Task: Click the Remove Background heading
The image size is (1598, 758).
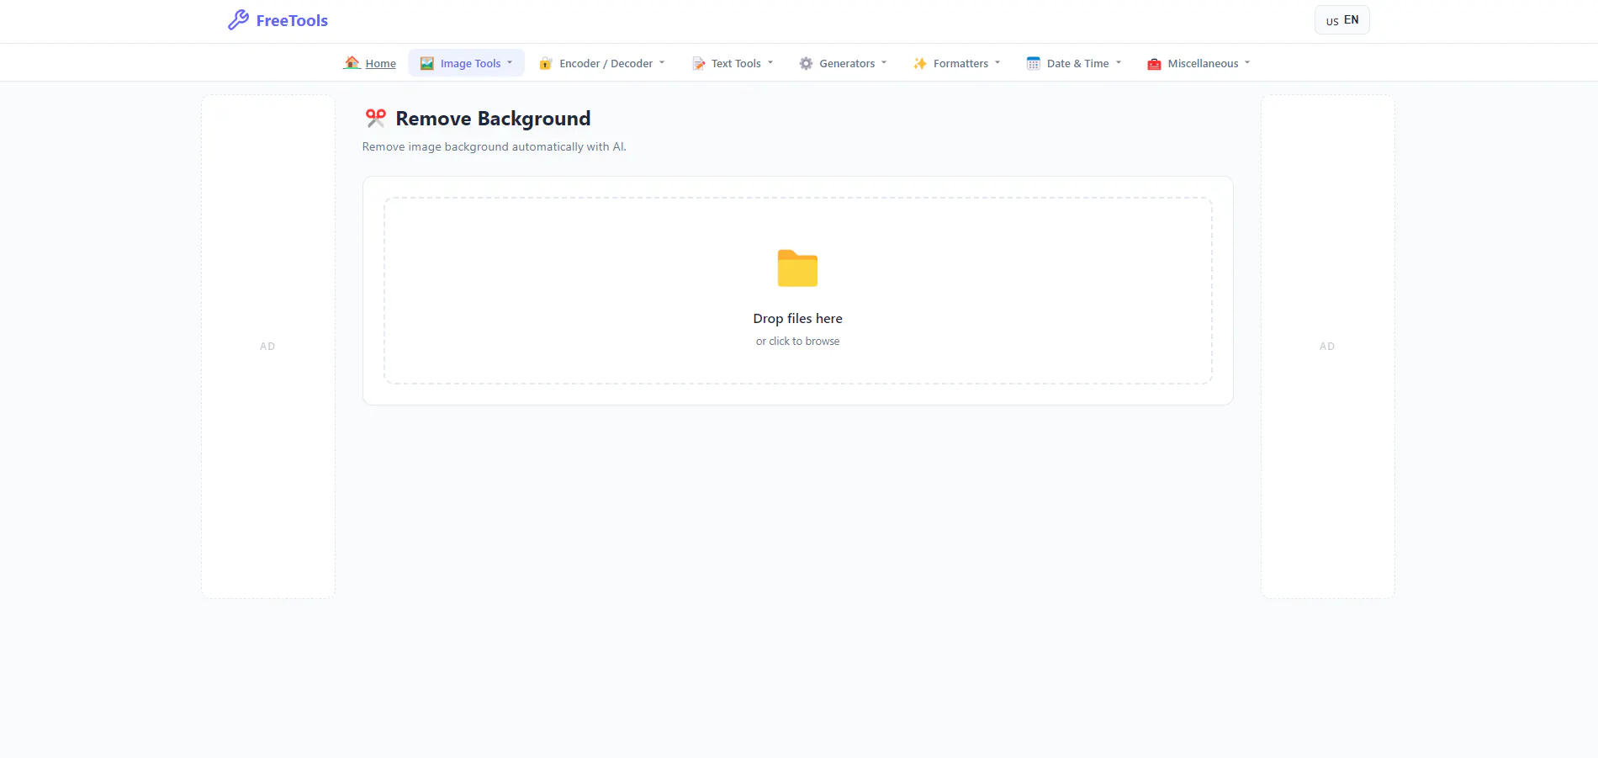Action: [493, 119]
